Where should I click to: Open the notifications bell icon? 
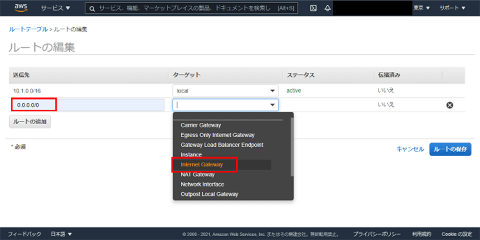[327, 9]
